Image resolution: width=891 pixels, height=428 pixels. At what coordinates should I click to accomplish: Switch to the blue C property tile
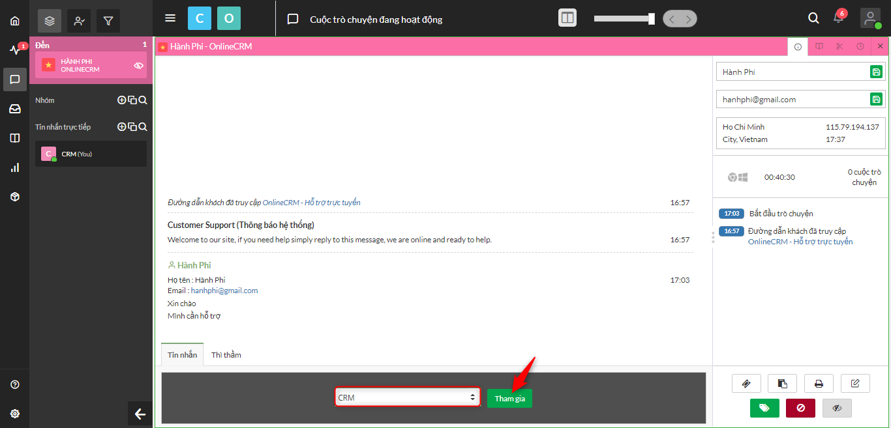click(x=200, y=18)
